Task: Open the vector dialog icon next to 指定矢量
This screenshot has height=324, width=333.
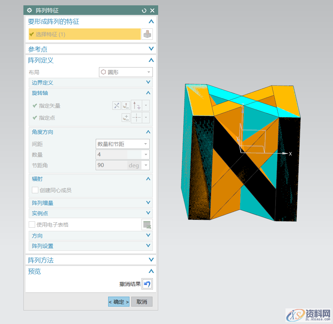Action: click(126, 105)
